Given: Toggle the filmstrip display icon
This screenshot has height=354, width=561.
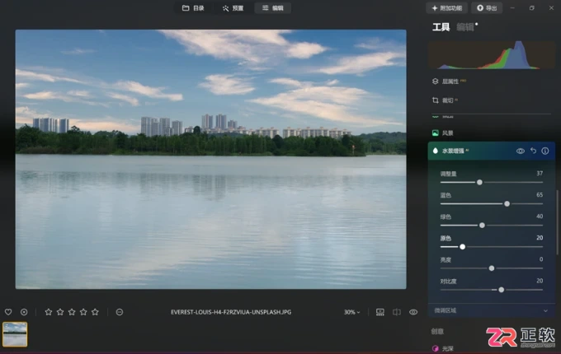Looking at the screenshot, I should (380, 312).
